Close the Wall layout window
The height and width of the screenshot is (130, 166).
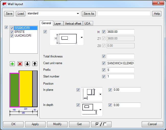pos(158,3)
